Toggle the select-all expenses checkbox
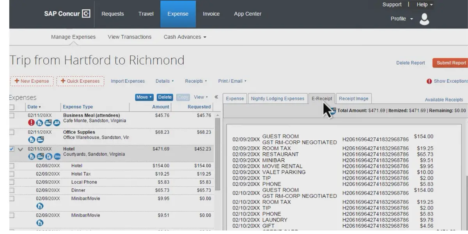Screen dimensions: 468x234 click(12, 107)
